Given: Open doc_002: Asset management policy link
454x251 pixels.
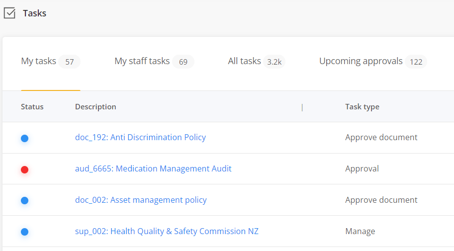Looking at the screenshot, I should click(141, 200).
